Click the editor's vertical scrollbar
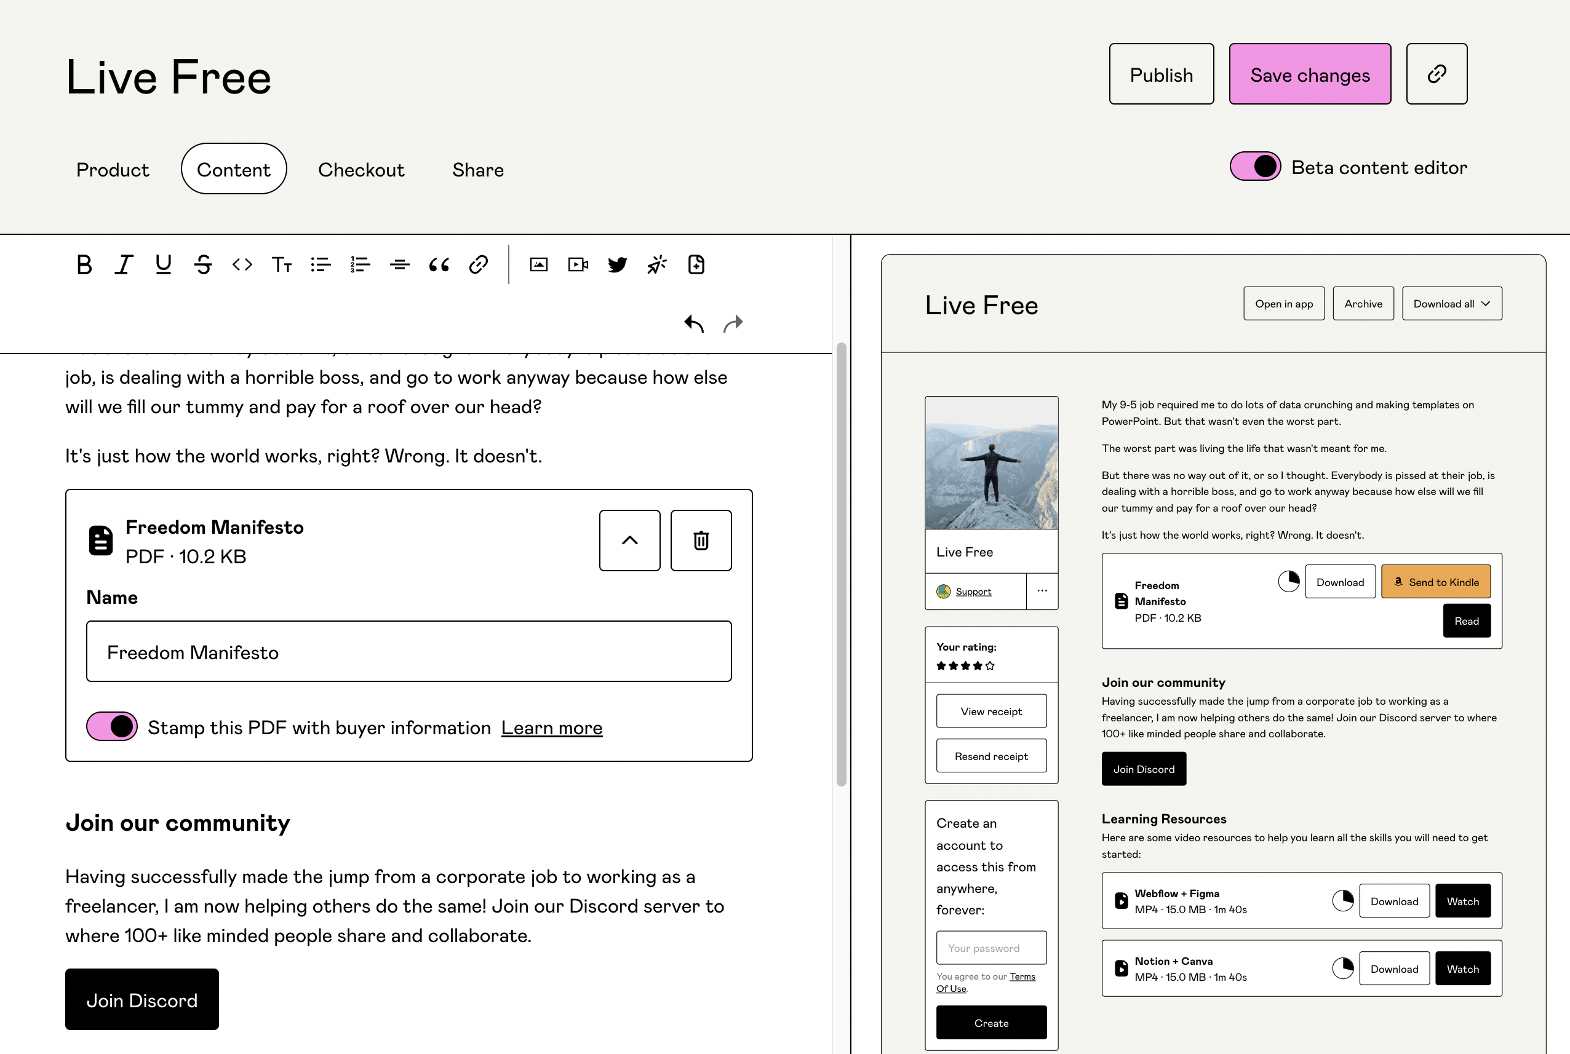The height and width of the screenshot is (1054, 1570). [x=840, y=565]
